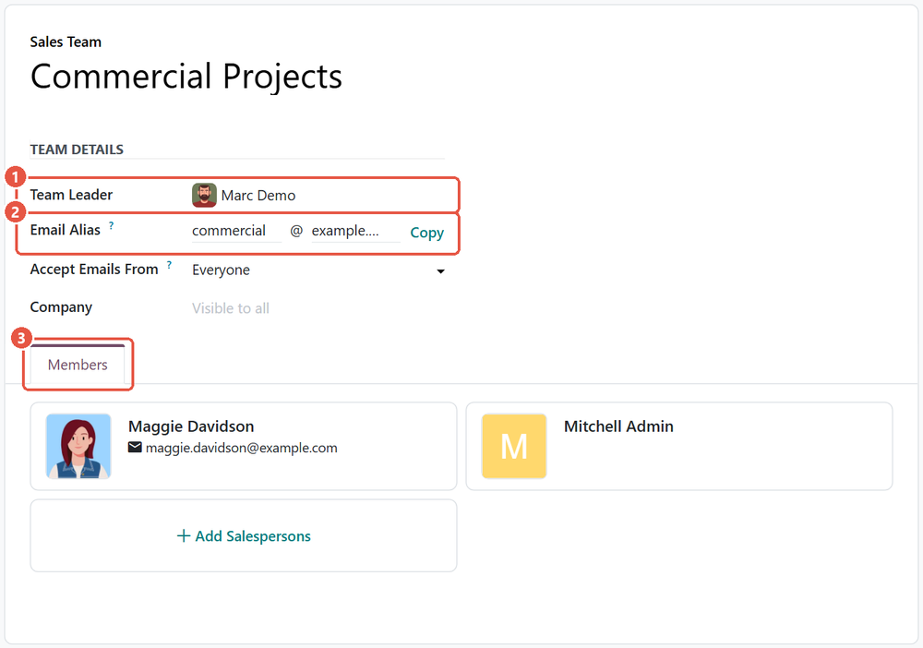Viewport: 923px width, 648px height.
Task: Open Maggie Davidson's profile photo
Action: (78, 446)
